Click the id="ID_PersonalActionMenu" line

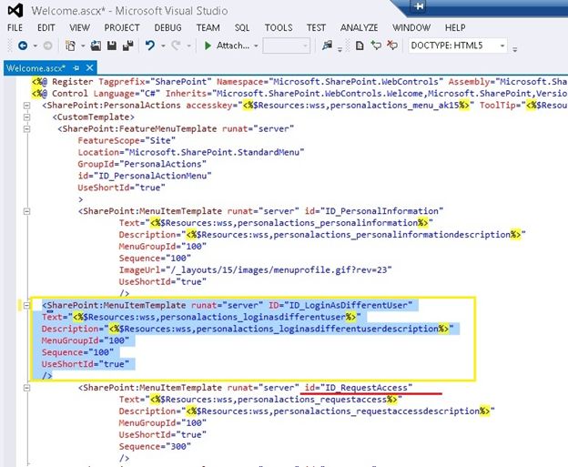[145, 176]
